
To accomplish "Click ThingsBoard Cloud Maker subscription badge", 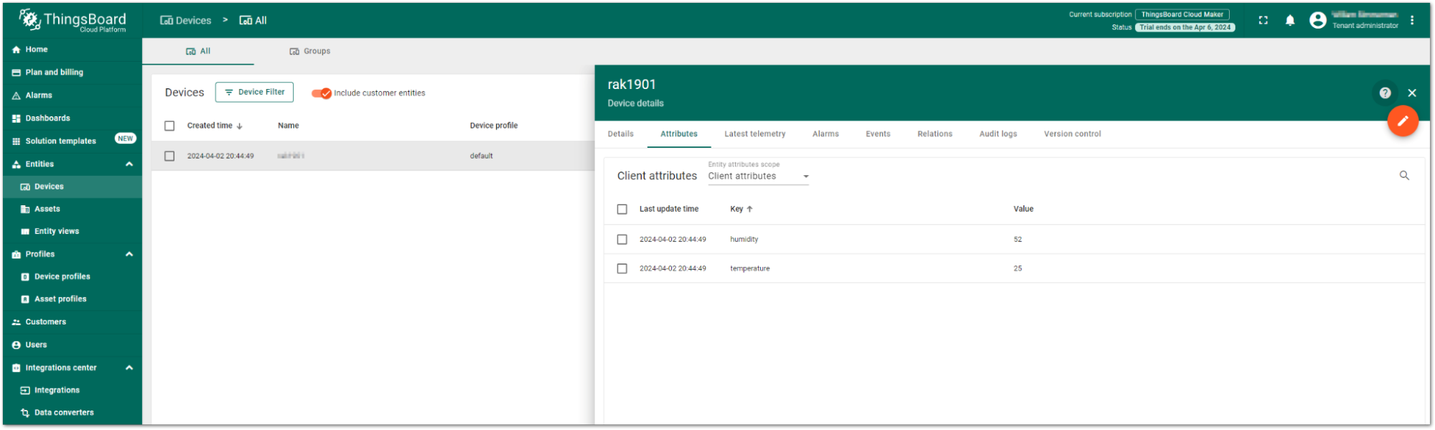I will (x=1182, y=14).
